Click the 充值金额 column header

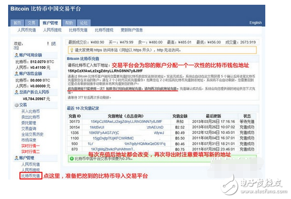tap(180, 116)
